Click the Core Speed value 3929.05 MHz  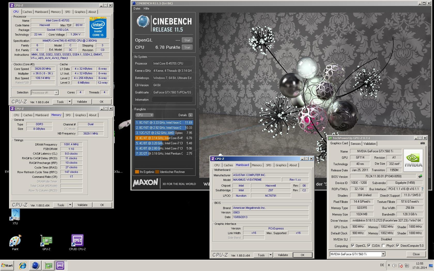coord(43,69)
